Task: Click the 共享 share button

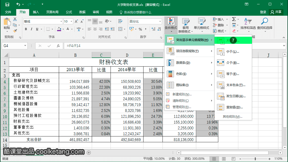Action: [276, 12]
